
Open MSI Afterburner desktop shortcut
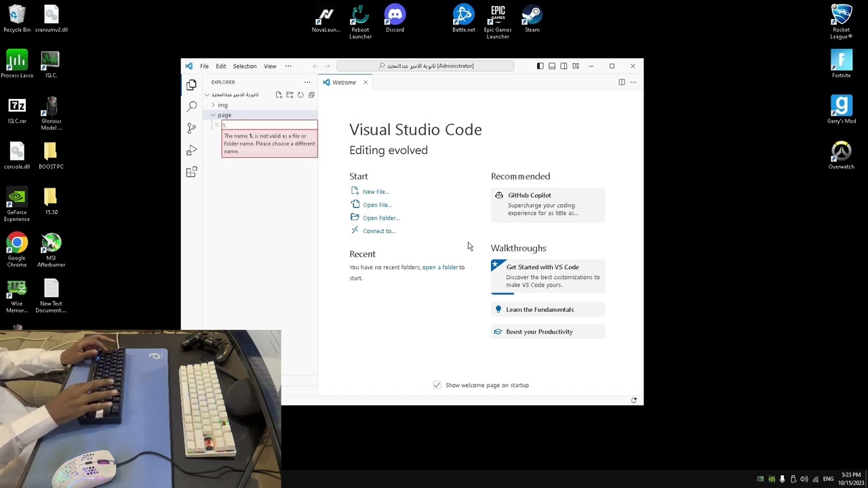51,250
